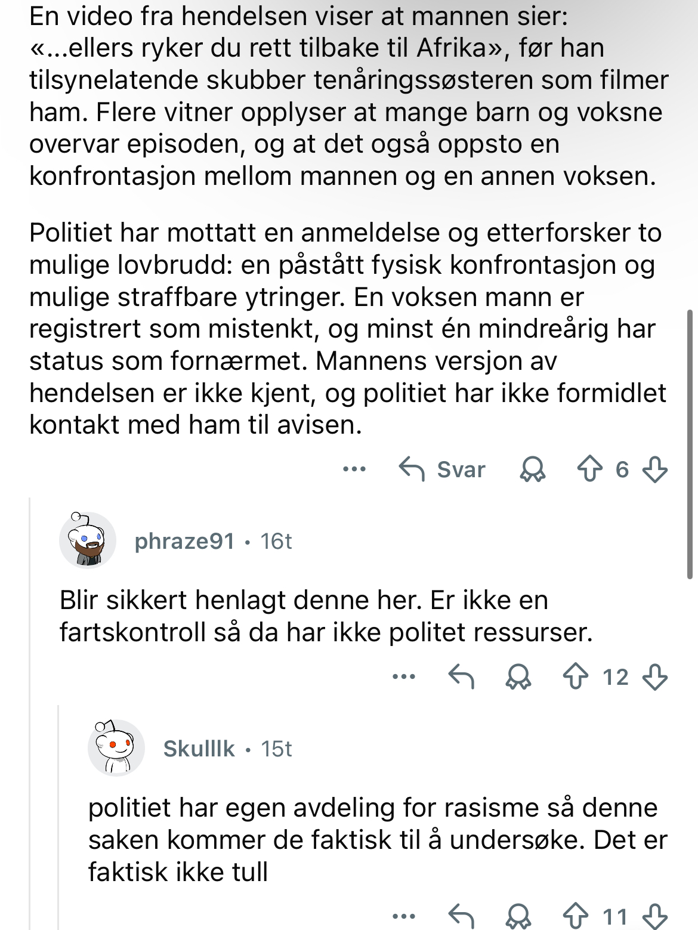Downvote the top comment with 6 points

click(654, 469)
